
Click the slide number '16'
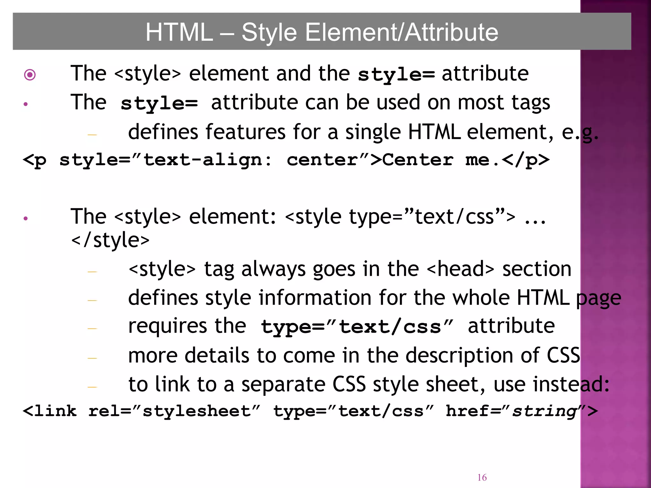[x=482, y=478]
